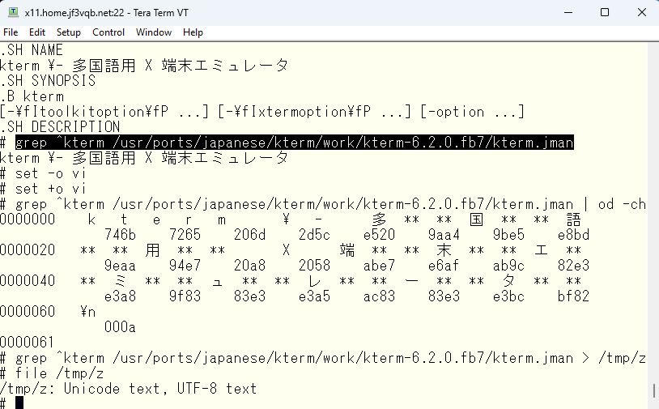The width and height of the screenshot is (659, 409).
Task: Click the hex value 'e520'
Action: tap(379, 235)
